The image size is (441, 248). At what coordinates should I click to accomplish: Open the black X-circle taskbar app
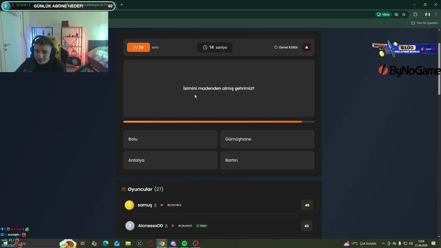pos(140,244)
